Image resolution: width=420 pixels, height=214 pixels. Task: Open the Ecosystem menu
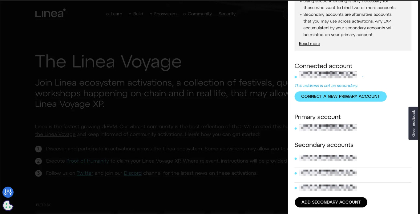163,14
